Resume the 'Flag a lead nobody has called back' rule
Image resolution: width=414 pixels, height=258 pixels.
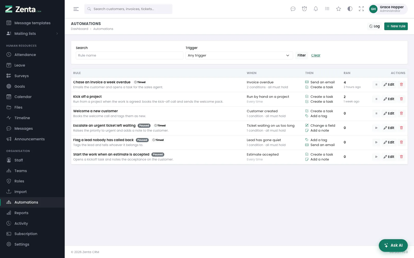tap(376, 142)
